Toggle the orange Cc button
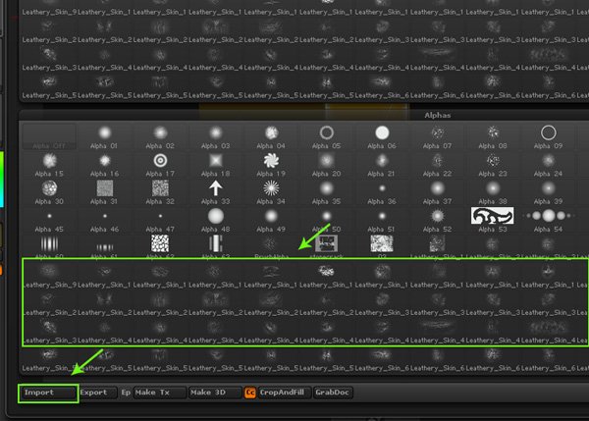The width and height of the screenshot is (589, 421). point(250,393)
